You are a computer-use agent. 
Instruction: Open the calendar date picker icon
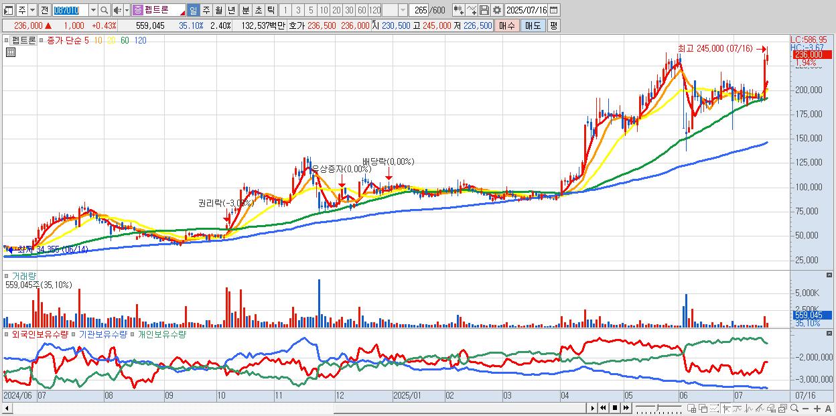pos(555,10)
